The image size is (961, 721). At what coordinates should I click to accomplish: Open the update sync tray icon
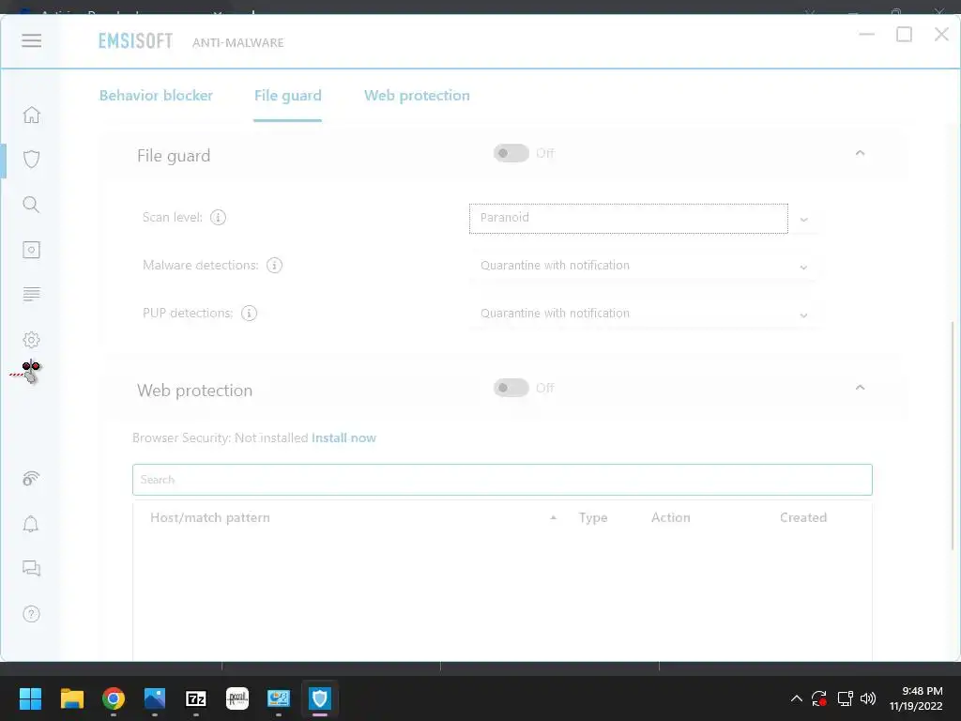tap(819, 698)
